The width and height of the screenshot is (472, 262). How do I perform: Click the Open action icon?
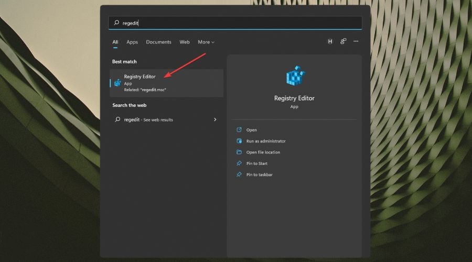(239, 129)
